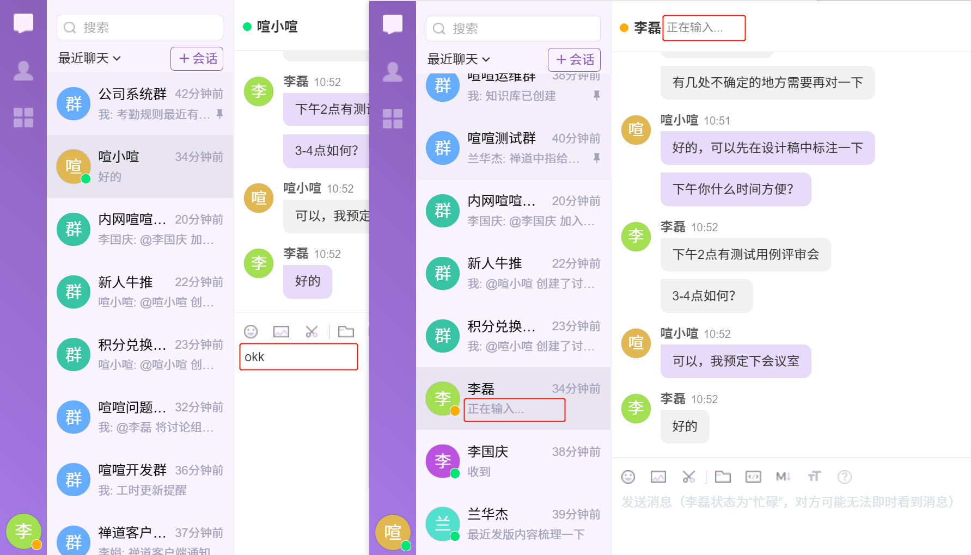The height and width of the screenshot is (555, 971).
Task: Open contacts icon in right purple sidebar
Action: (x=392, y=72)
